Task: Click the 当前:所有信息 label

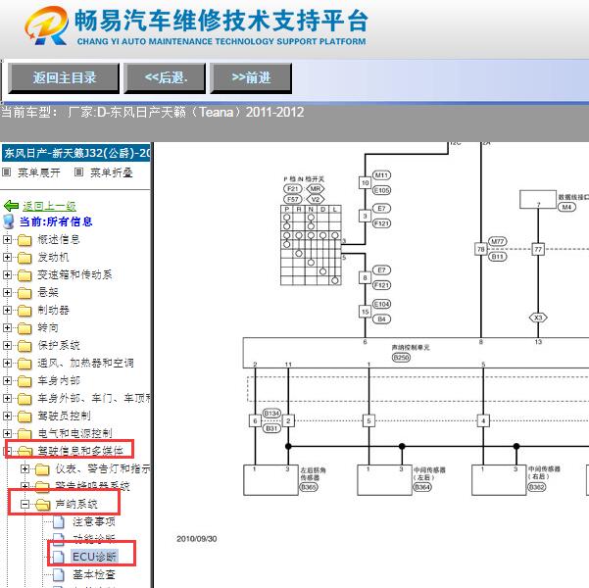Action: click(56, 221)
